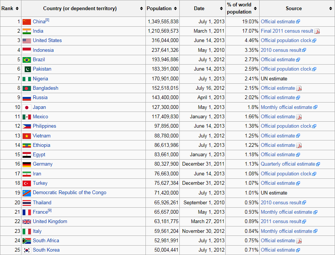Screen dimensions: 335x255
Task: Click footnote reference 9 next to France
Action: tap(50, 210)
